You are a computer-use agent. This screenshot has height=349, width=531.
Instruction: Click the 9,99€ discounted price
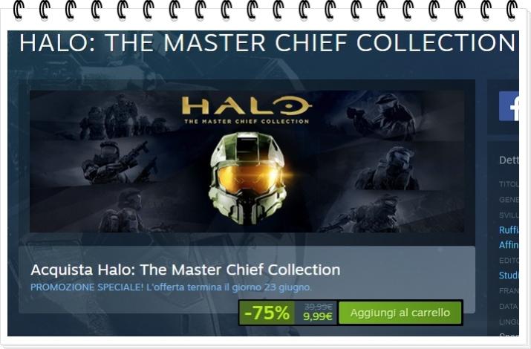318,317
